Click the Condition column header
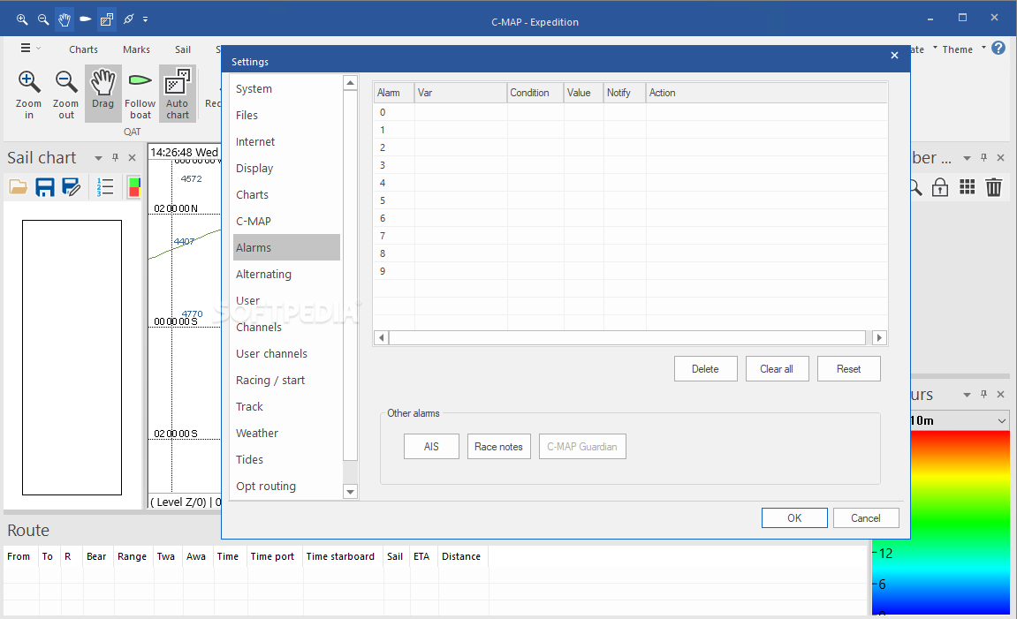The width and height of the screenshot is (1017, 619). [x=535, y=93]
